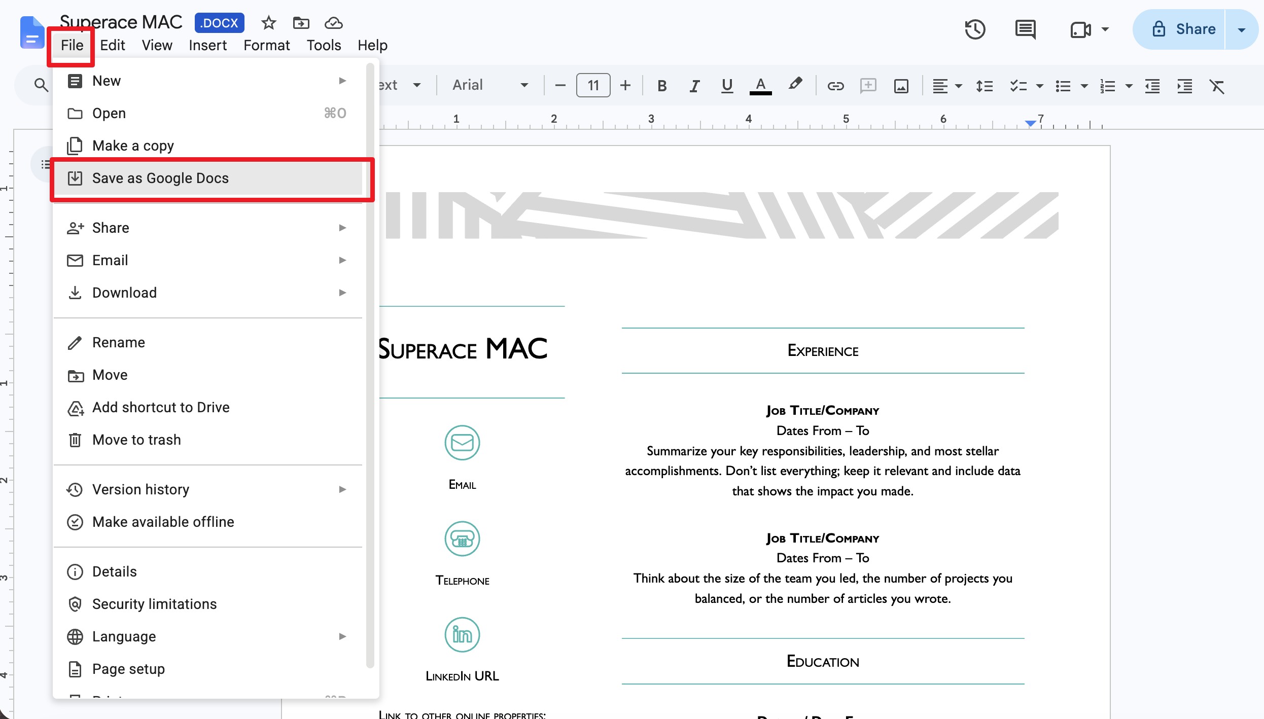The width and height of the screenshot is (1264, 719).
Task: Open line and paragraph spacing
Action: (x=985, y=86)
